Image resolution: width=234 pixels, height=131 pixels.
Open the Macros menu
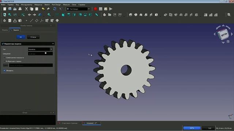pos(38,5)
